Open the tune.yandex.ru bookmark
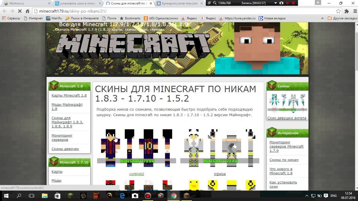The image size is (358, 201). click(x=237, y=18)
